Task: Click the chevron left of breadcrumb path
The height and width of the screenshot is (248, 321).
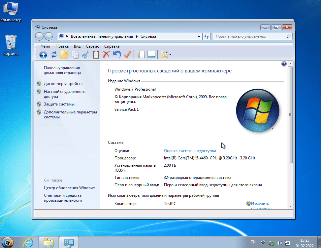Action: point(67,36)
